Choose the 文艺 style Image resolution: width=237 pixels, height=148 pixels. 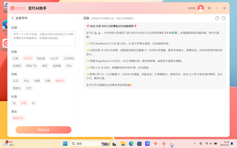[x=29, y=88]
